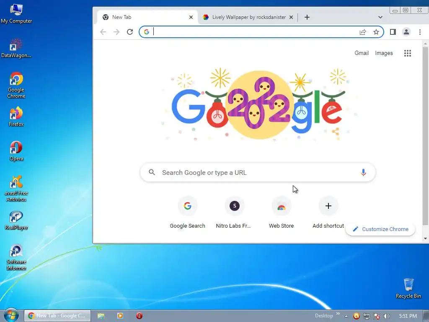Open the Gmail link
Viewport: 429px width, 322px height.
362,53
